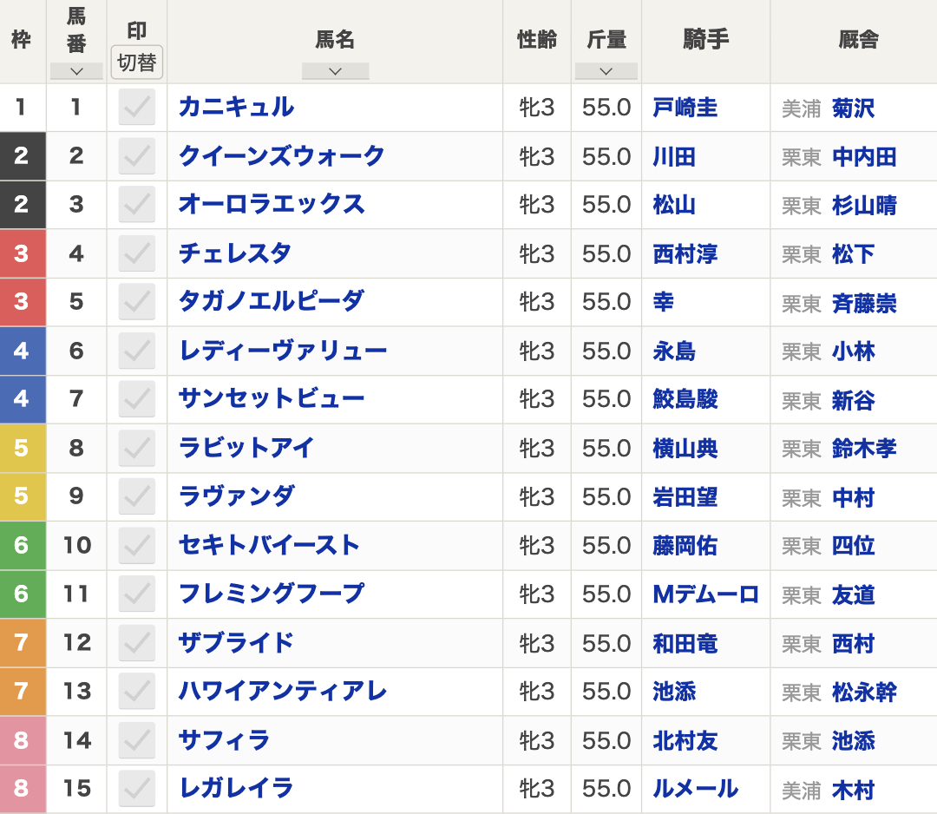This screenshot has width=937, height=814.
Task: Click the 厩舎 column header
Action: [858, 40]
